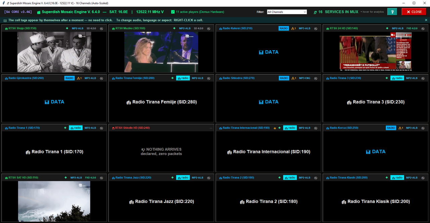The image size is (430, 223).
Task: Click the green diamond status on RTSH Shqip
Action: (x=67, y=28)
